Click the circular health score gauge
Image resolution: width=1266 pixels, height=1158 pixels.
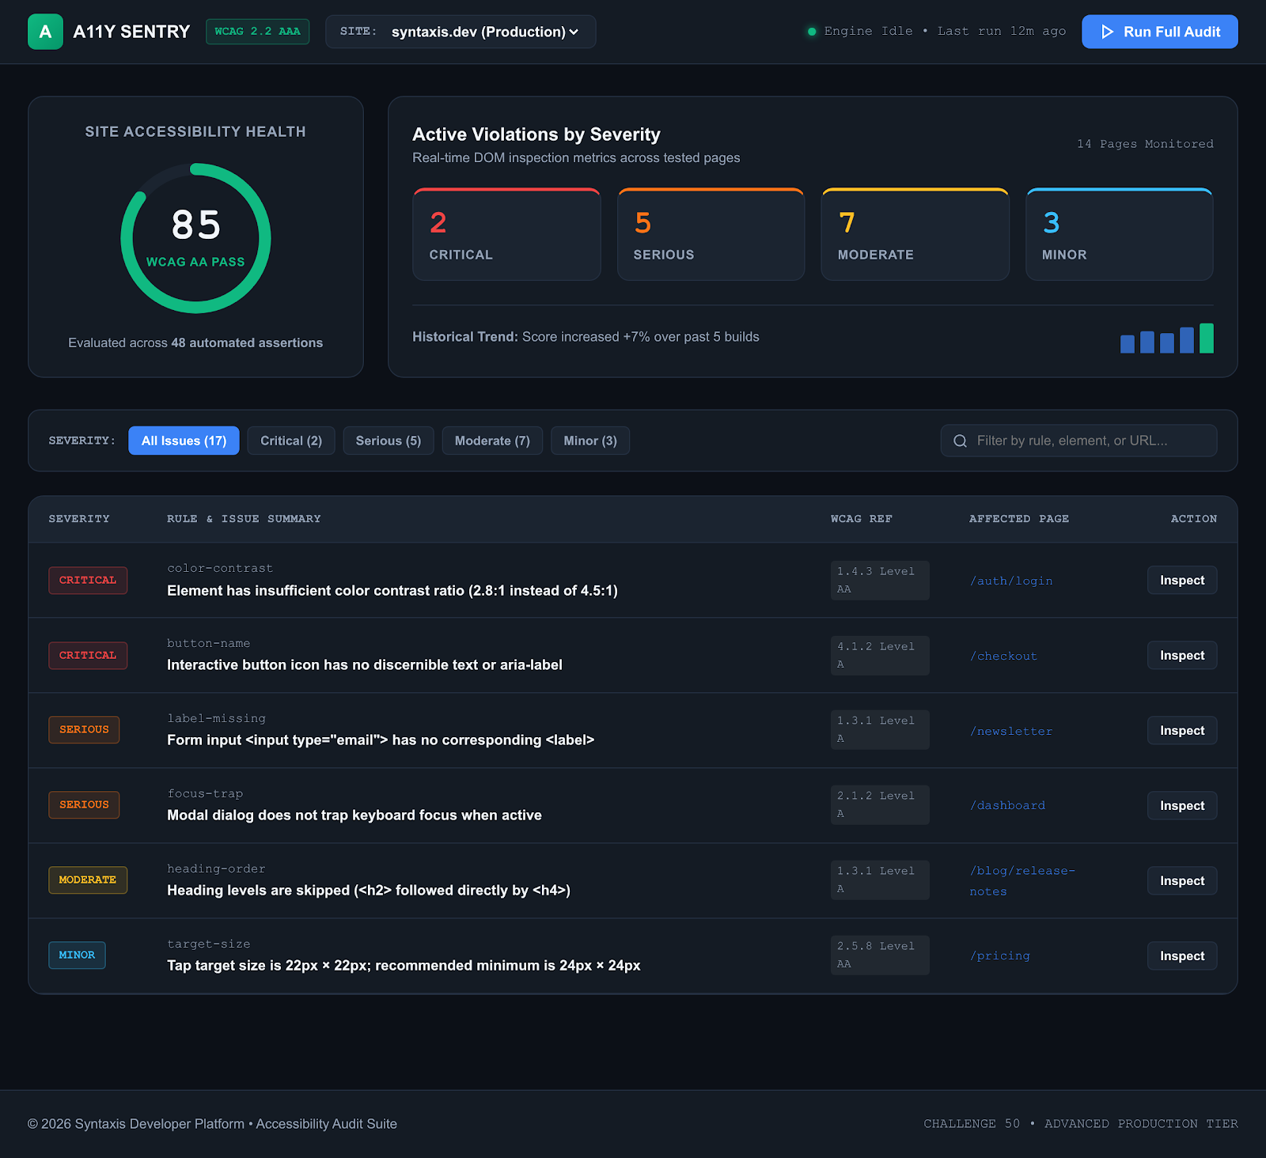tap(195, 238)
